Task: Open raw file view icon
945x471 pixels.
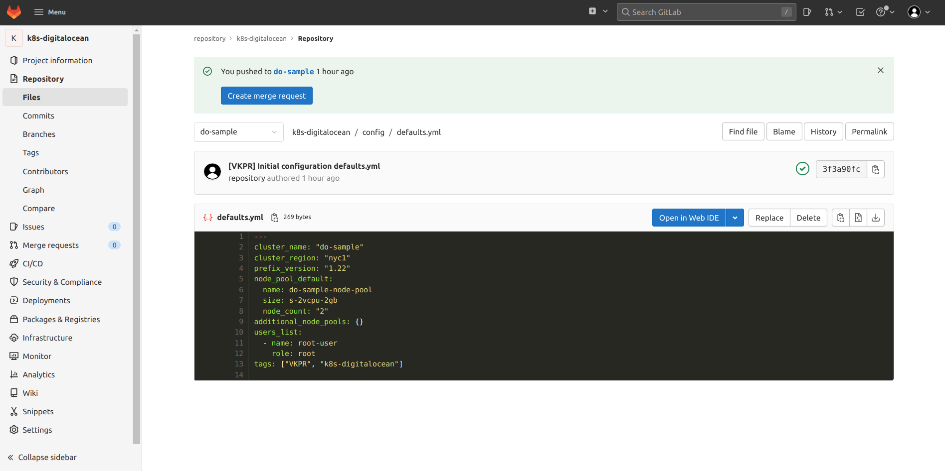Action: [858, 218]
